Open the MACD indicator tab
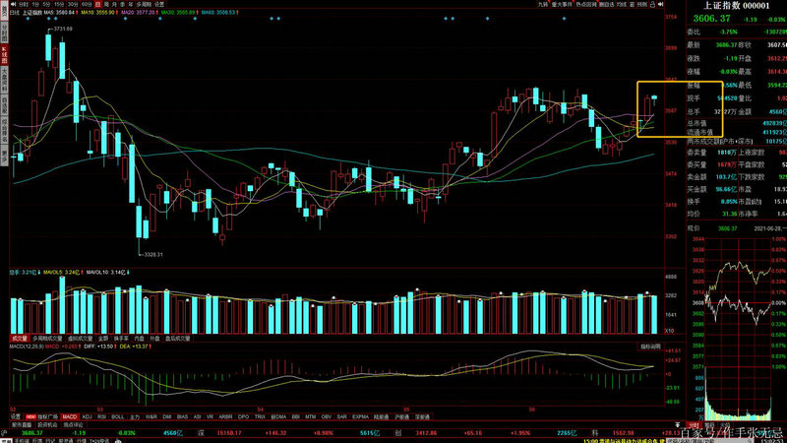Screen dimensions: 787x443 [x=70, y=416]
